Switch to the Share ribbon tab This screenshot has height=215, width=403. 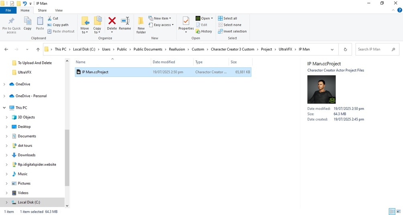42,10
